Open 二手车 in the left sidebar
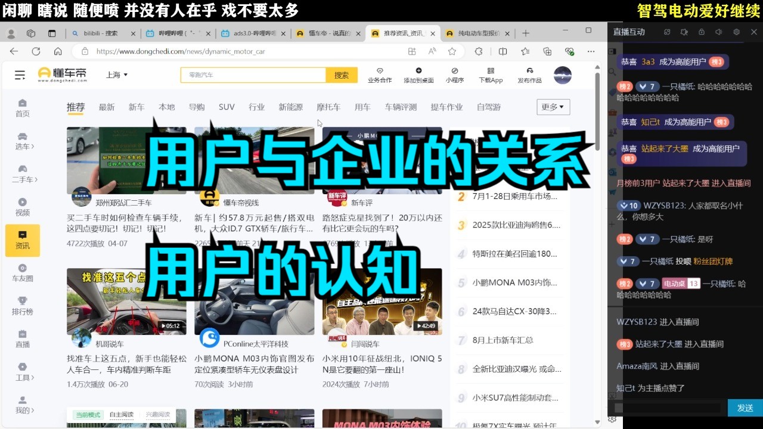The image size is (763, 429). (x=23, y=173)
